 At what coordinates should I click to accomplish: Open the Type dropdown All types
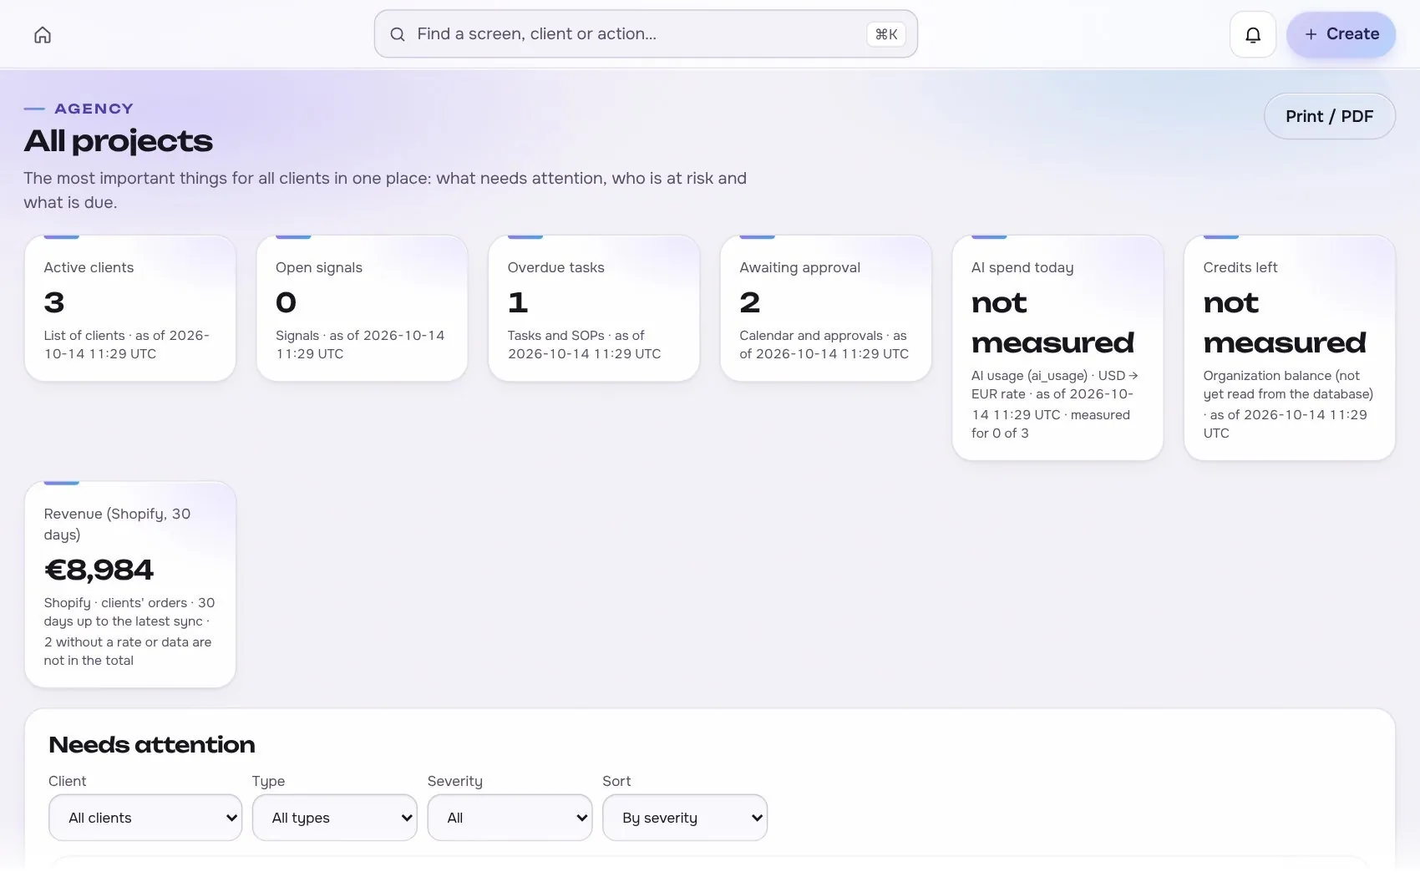pyautogui.click(x=334, y=818)
